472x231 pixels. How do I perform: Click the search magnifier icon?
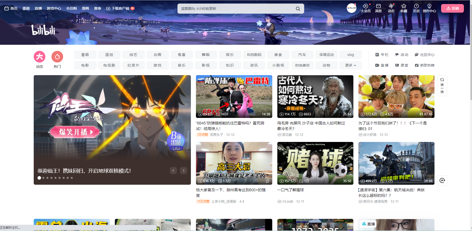tap(298, 8)
